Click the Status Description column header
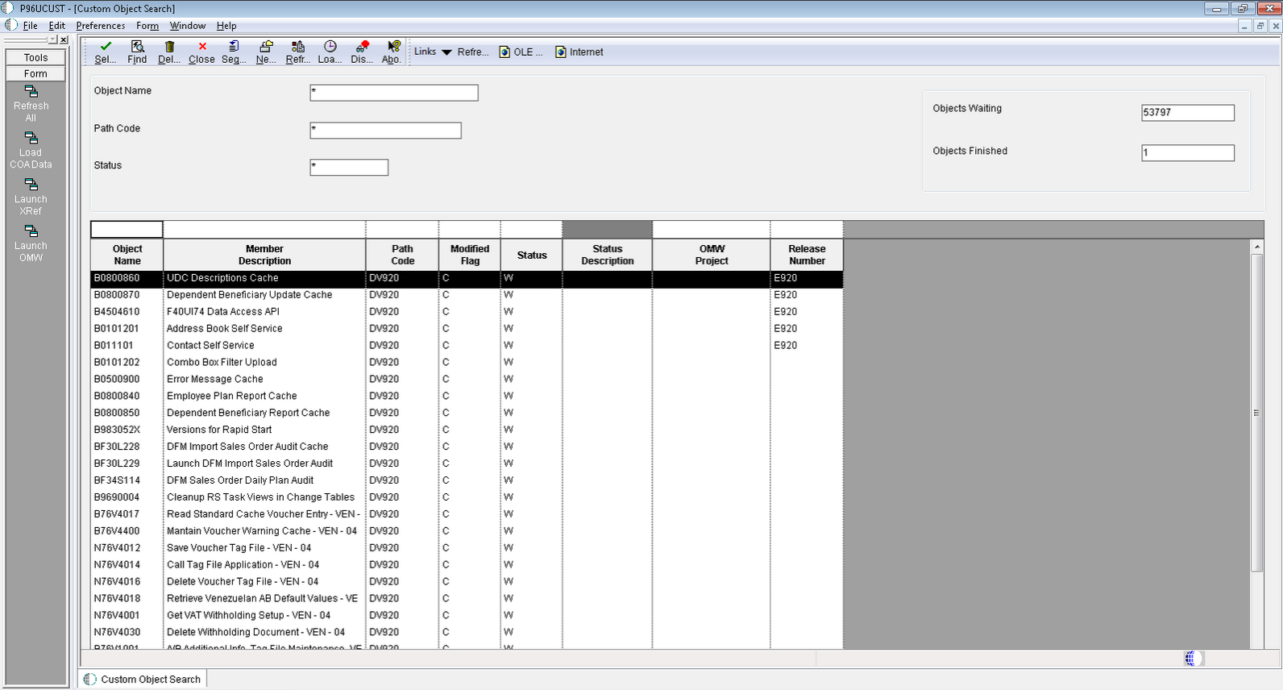 click(608, 255)
